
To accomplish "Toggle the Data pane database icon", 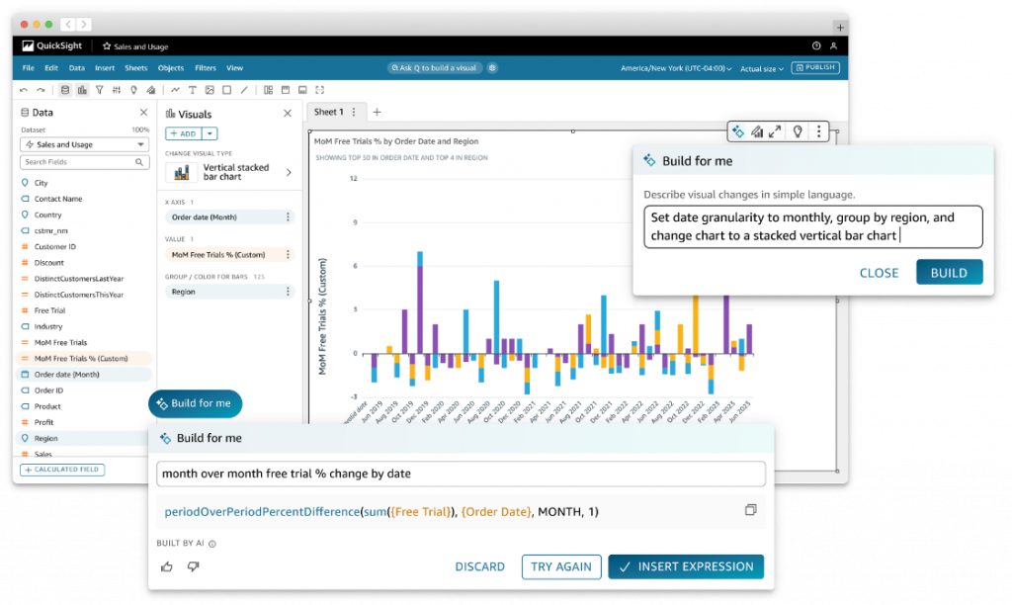I will tap(65, 90).
